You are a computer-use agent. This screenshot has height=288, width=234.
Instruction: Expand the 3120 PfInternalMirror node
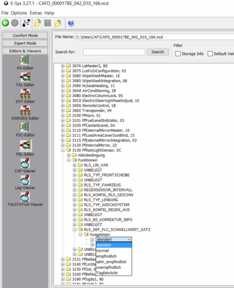point(63,145)
